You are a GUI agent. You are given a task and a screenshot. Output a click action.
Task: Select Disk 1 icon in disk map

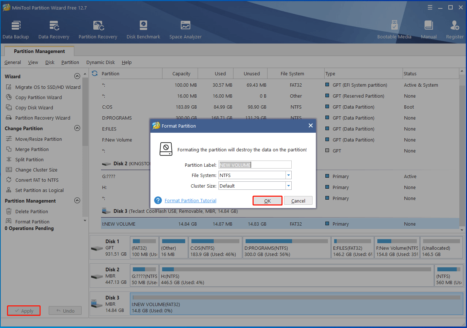click(x=97, y=248)
